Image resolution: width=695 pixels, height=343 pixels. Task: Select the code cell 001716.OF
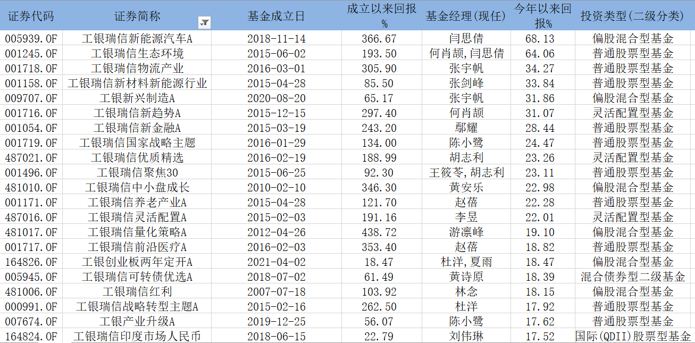click(x=31, y=113)
